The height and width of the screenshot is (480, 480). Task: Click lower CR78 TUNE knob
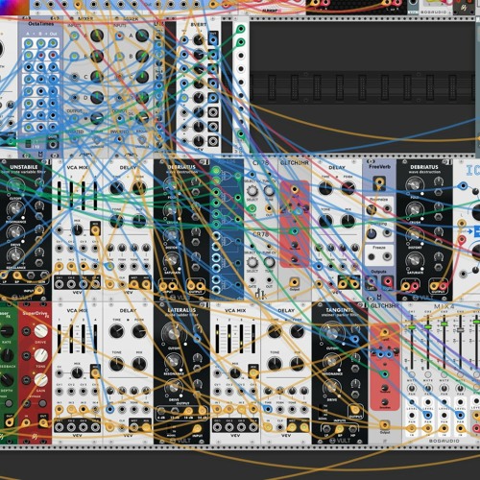(269, 262)
